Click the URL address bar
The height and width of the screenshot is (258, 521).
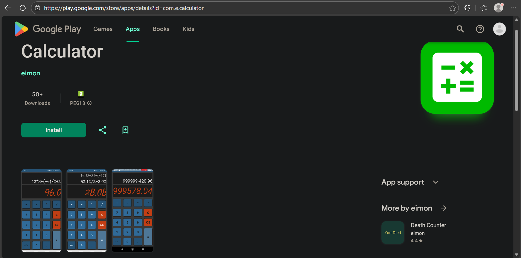point(244,8)
